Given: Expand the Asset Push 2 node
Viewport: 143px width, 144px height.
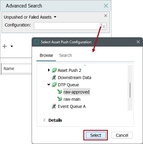Looking at the screenshot, I should [x=49, y=70].
